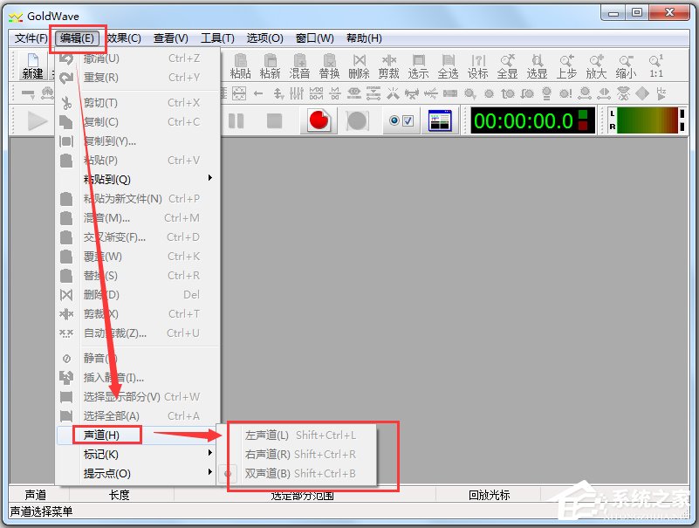Choose 撤消(U) in the Edit menu

[137, 58]
